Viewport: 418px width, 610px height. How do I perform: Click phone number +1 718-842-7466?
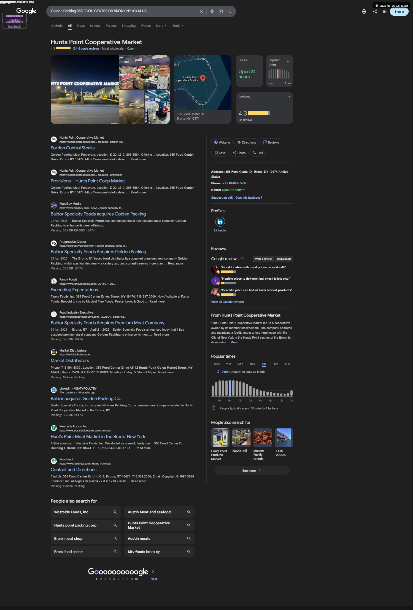(234, 183)
